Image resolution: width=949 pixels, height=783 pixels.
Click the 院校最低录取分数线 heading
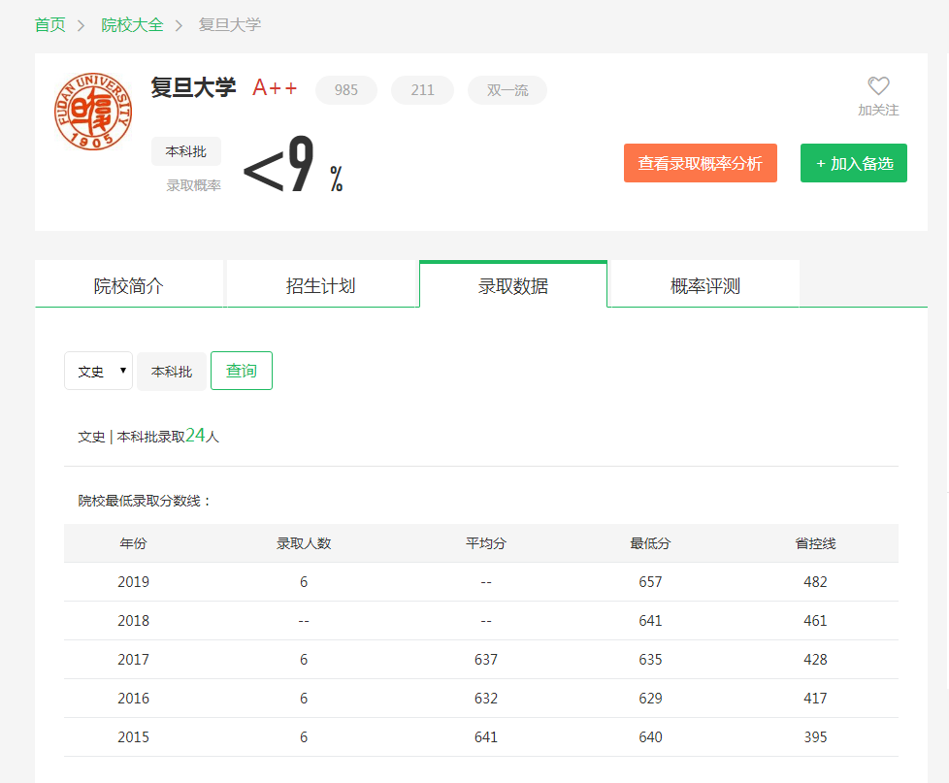144,501
